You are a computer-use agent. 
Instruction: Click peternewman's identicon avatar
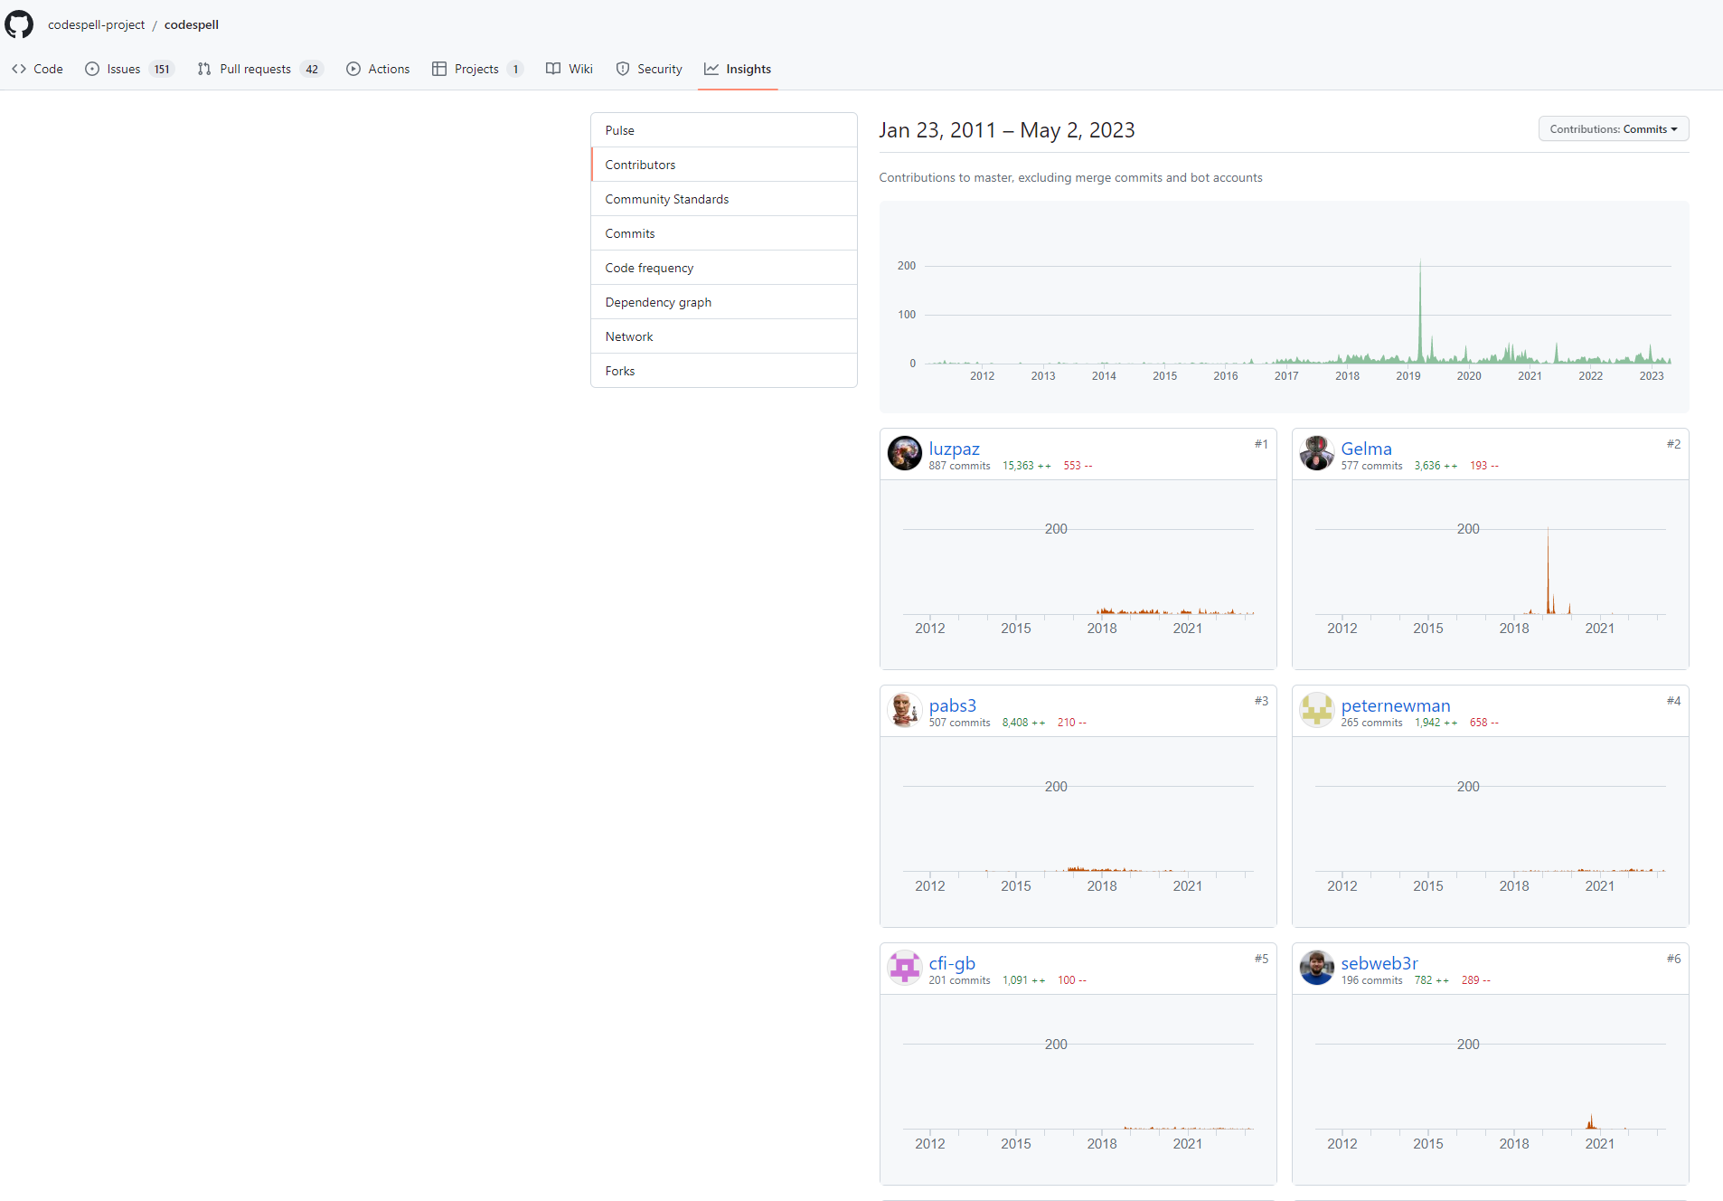pos(1316,710)
